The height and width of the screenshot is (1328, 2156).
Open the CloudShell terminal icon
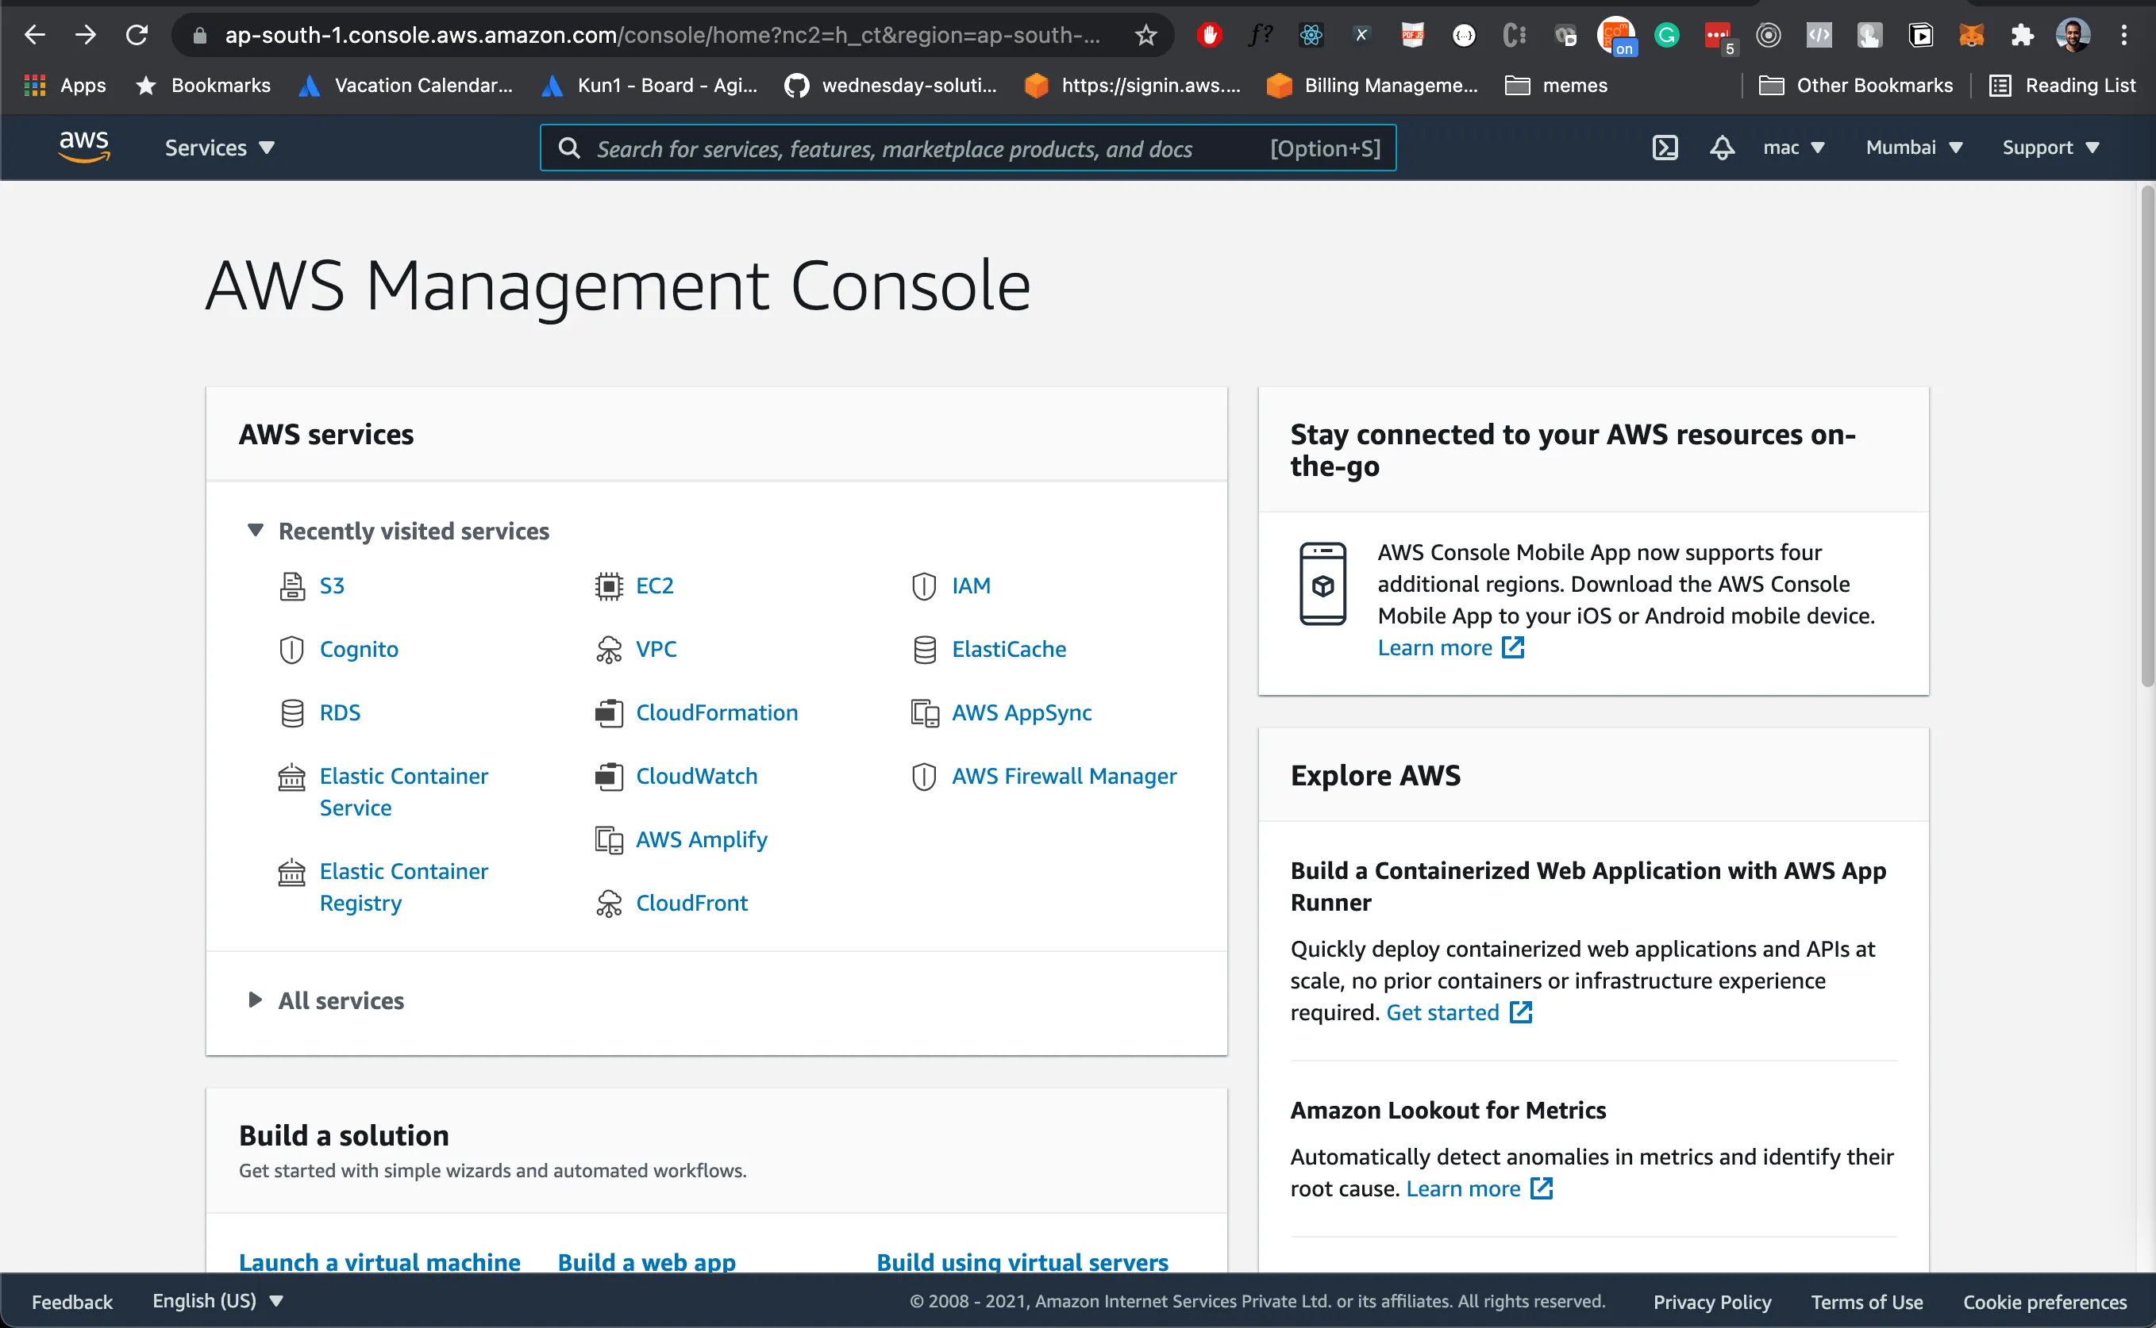tap(1665, 148)
